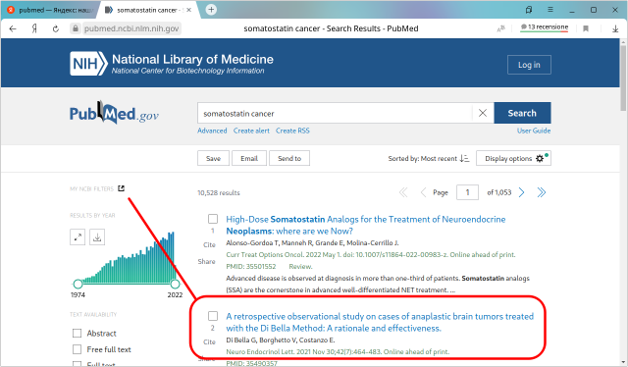Select checkbox for result 1 High-Dose Somatostatin

[213, 219]
